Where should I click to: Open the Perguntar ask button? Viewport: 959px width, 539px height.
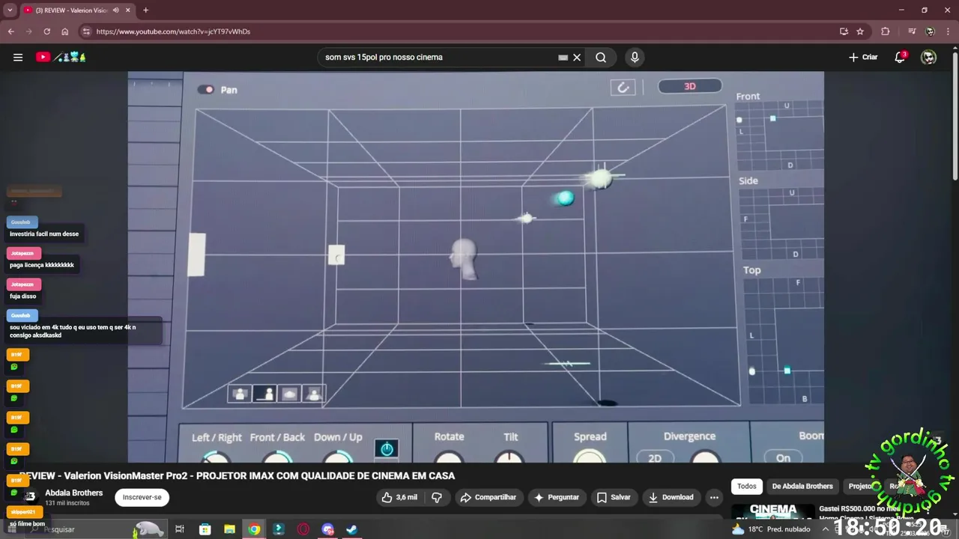(557, 497)
